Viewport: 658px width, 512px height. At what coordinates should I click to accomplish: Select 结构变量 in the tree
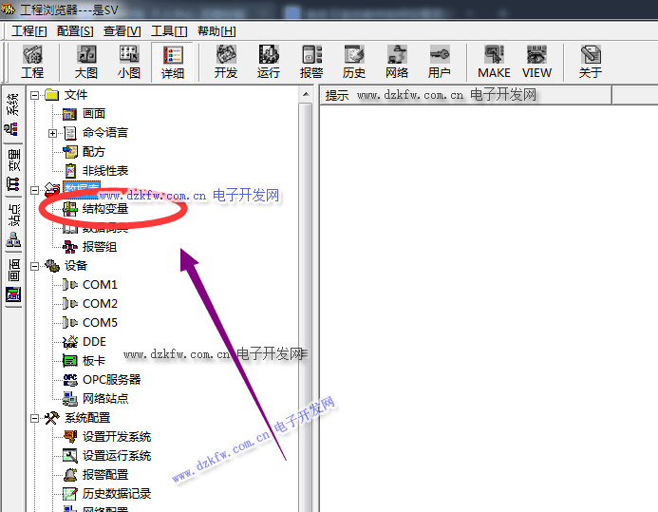(104, 209)
